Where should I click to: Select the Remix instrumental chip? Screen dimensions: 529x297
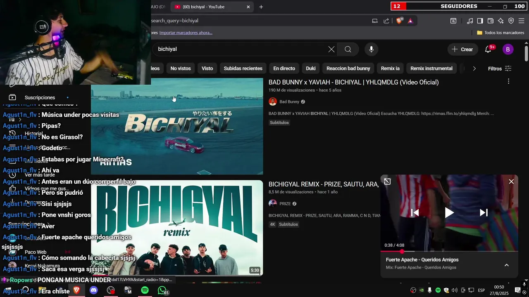(x=431, y=68)
